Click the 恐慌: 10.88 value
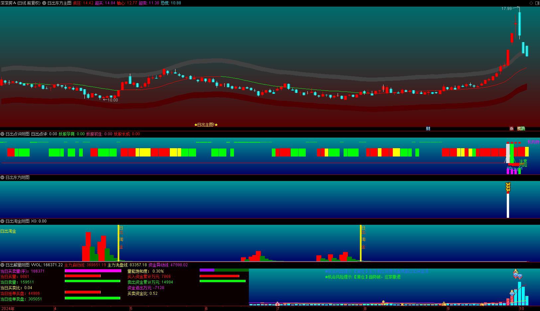The image size is (540, 311). point(171,3)
